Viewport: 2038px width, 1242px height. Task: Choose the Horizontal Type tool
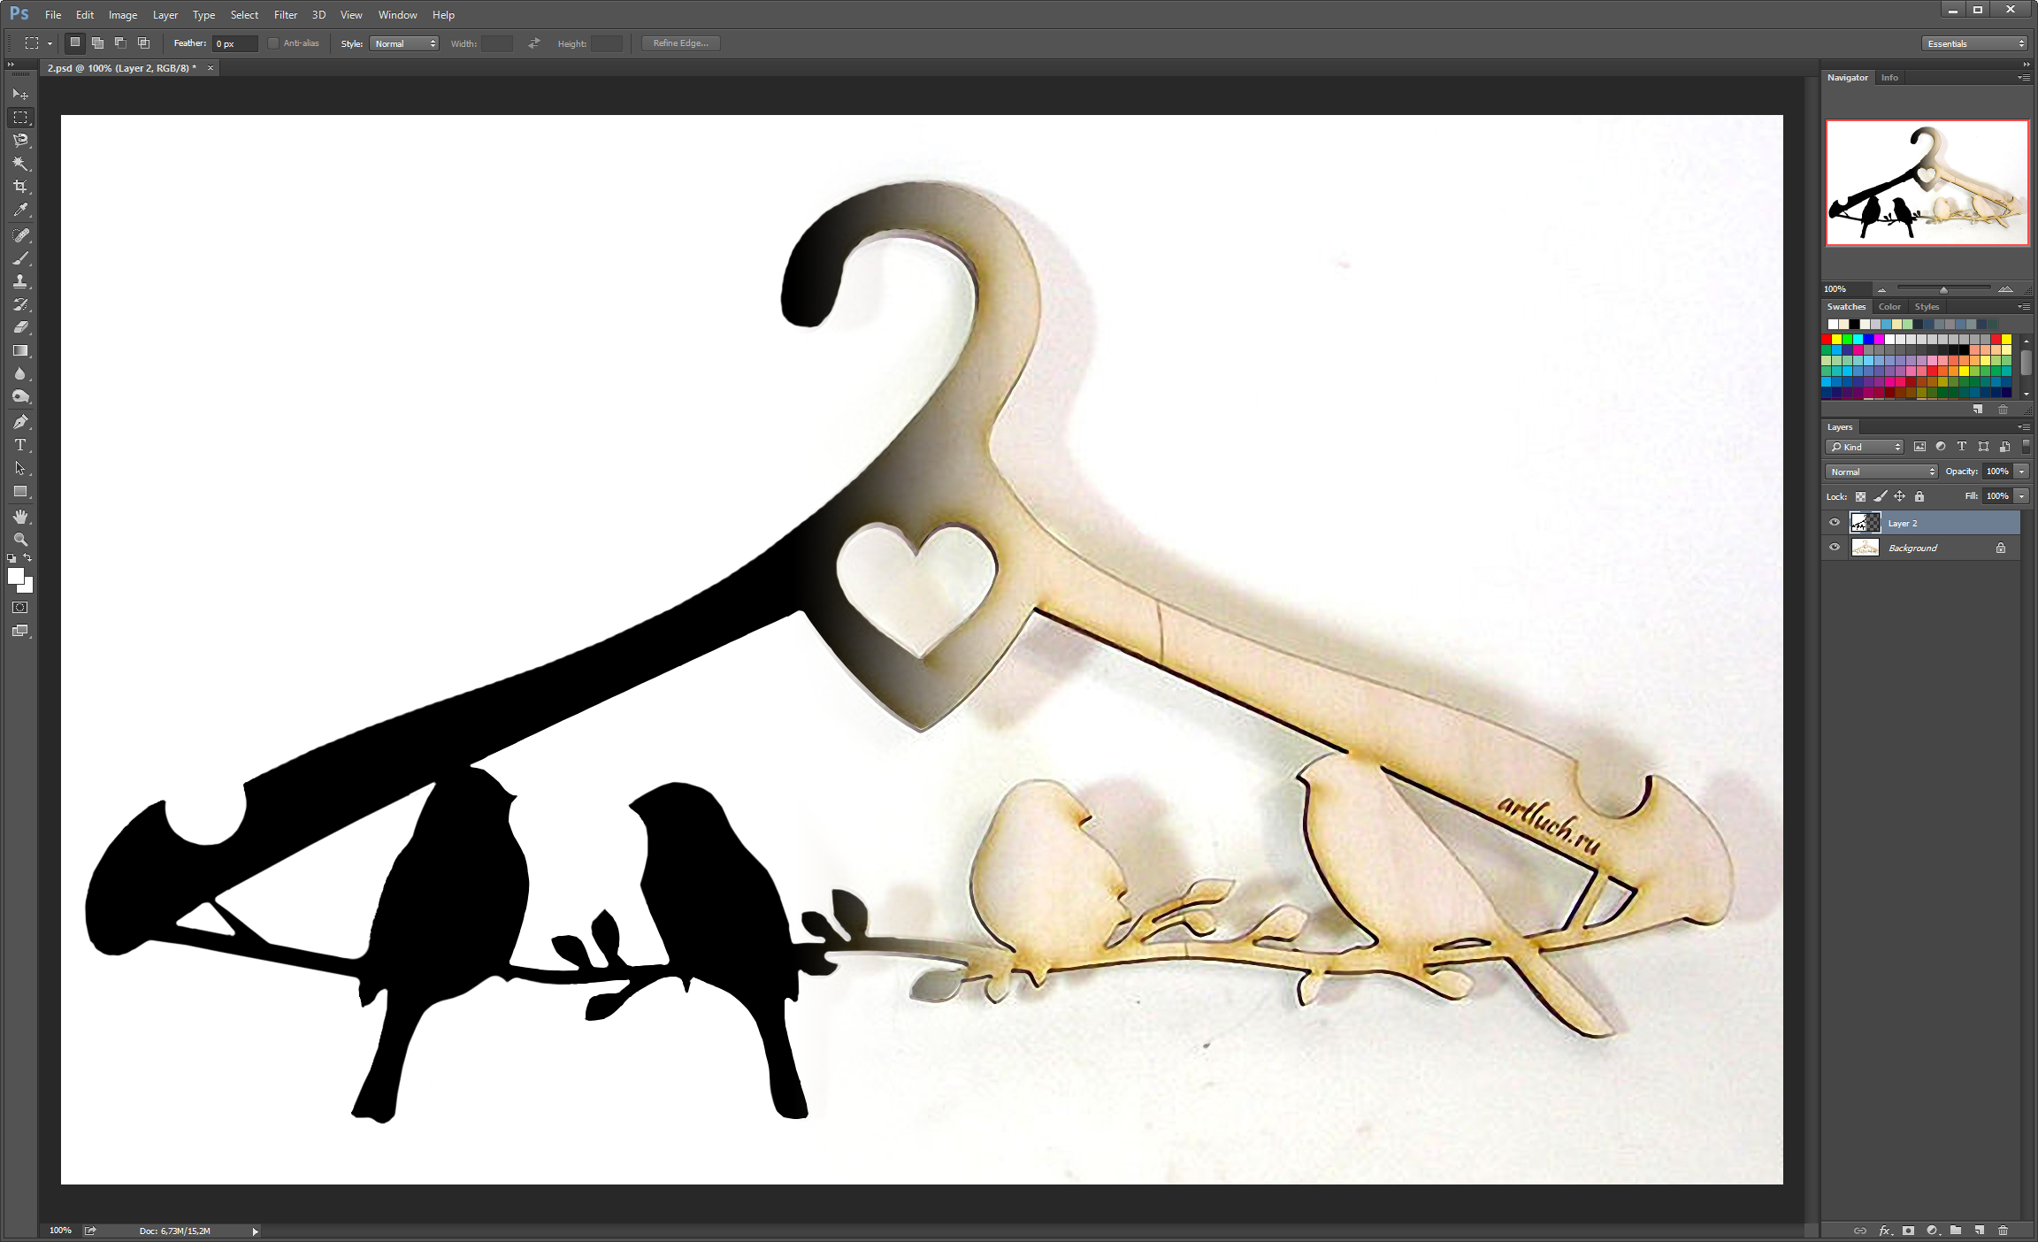click(x=20, y=445)
